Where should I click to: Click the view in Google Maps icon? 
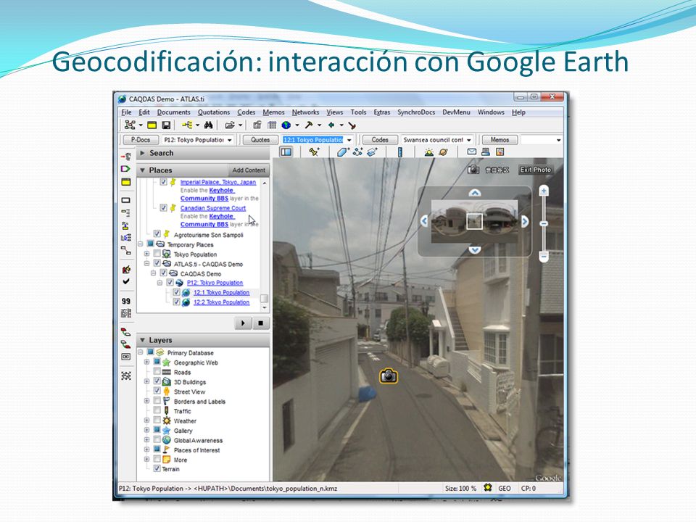(500, 152)
